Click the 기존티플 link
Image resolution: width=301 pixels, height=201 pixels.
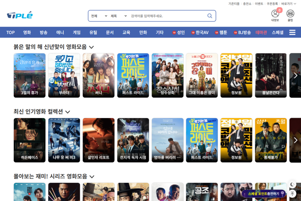pos(234,4)
